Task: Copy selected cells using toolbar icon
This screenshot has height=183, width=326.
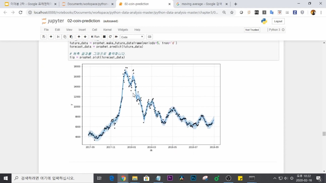Action: [65, 37]
